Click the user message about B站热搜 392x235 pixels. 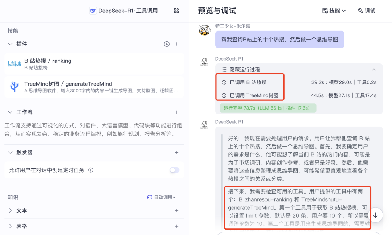(x=280, y=40)
